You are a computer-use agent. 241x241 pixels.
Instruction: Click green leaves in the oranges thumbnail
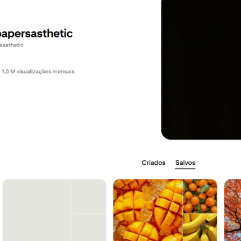(205, 188)
